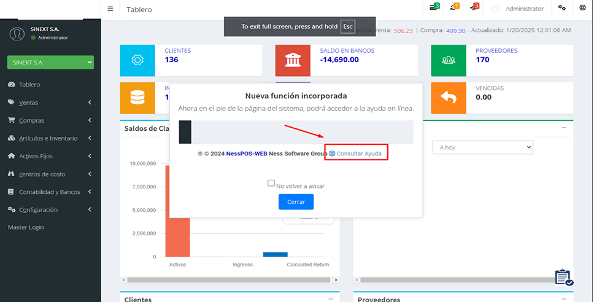Toggle the hamburger sidebar menu icon
This screenshot has width=594, height=302.
(110, 9)
